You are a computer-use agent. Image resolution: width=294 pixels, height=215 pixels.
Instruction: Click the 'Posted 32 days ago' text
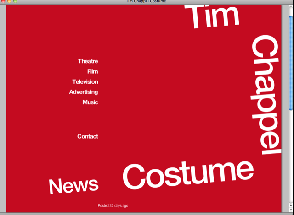tap(113, 206)
